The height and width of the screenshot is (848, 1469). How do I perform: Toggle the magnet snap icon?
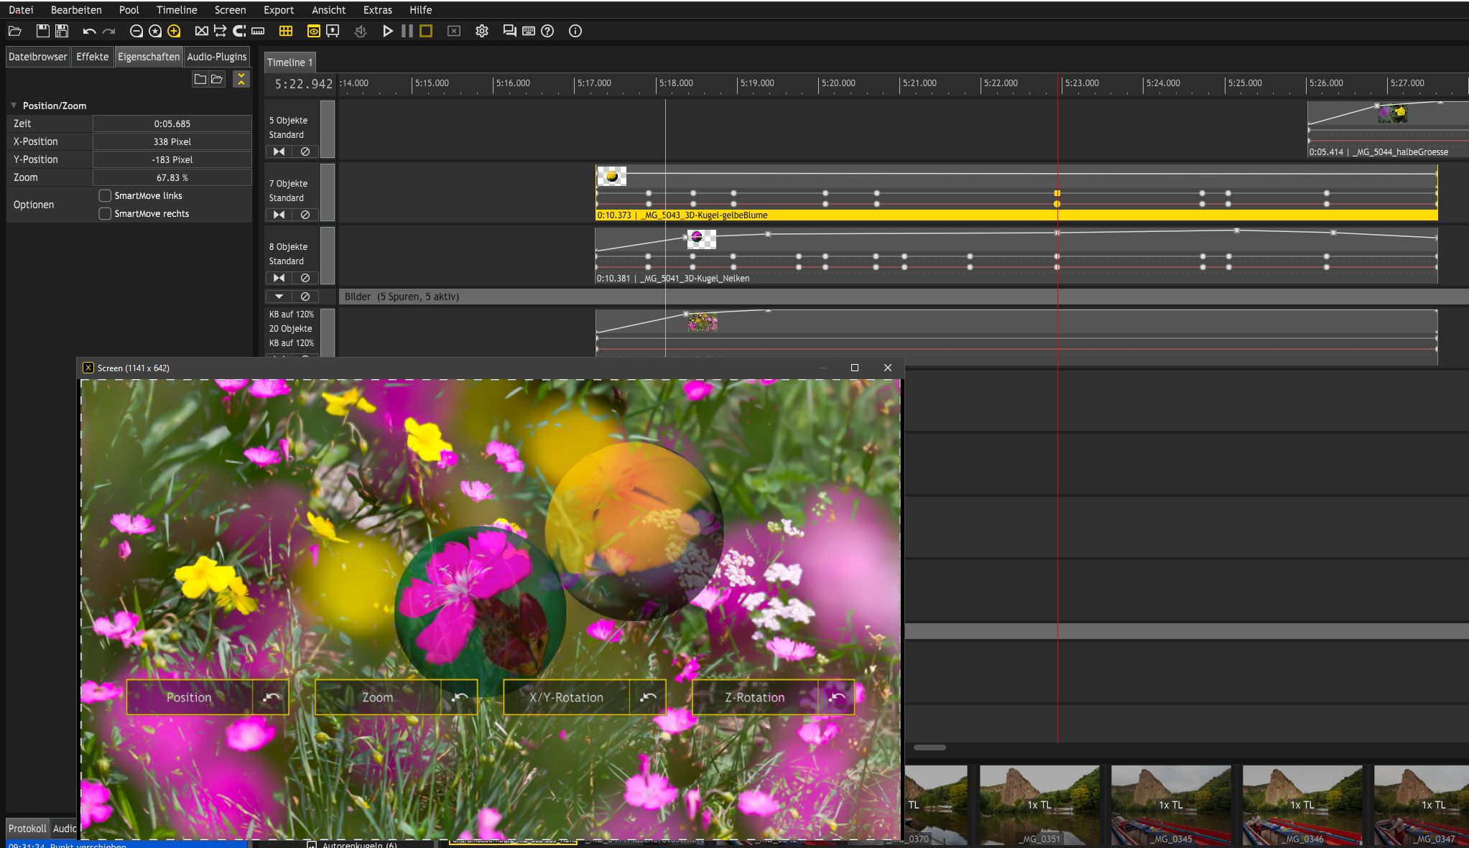(x=239, y=31)
